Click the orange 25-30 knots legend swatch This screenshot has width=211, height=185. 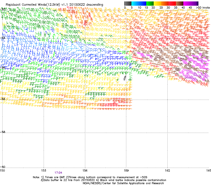(165, 3)
